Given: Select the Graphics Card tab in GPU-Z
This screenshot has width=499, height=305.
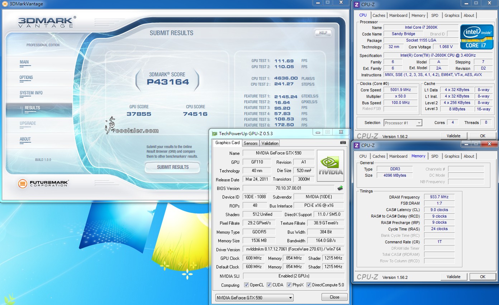Looking at the screenshot, I should (x=228, y=142).
